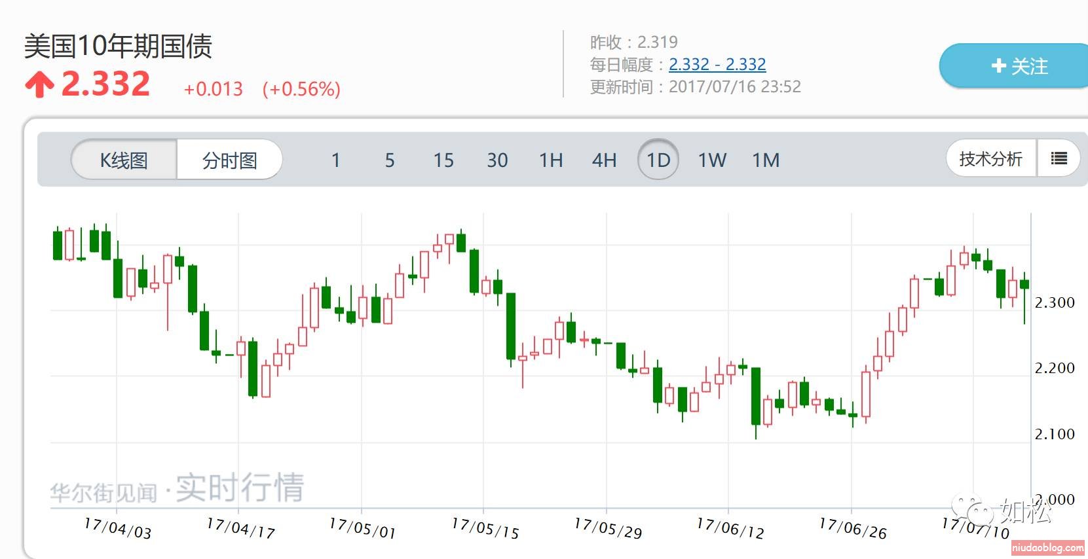Select the 1 minute interval
1088x559 pixels.
click(336, 160)
